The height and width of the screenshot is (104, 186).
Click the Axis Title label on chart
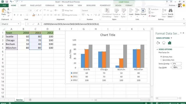pos(70,54)
